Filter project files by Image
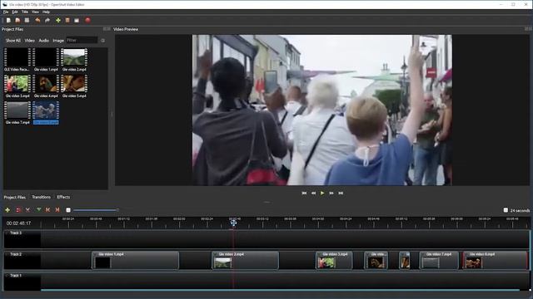Image resolution: width=533 pixels, height=299 pixels. click(x=58, y=41)
